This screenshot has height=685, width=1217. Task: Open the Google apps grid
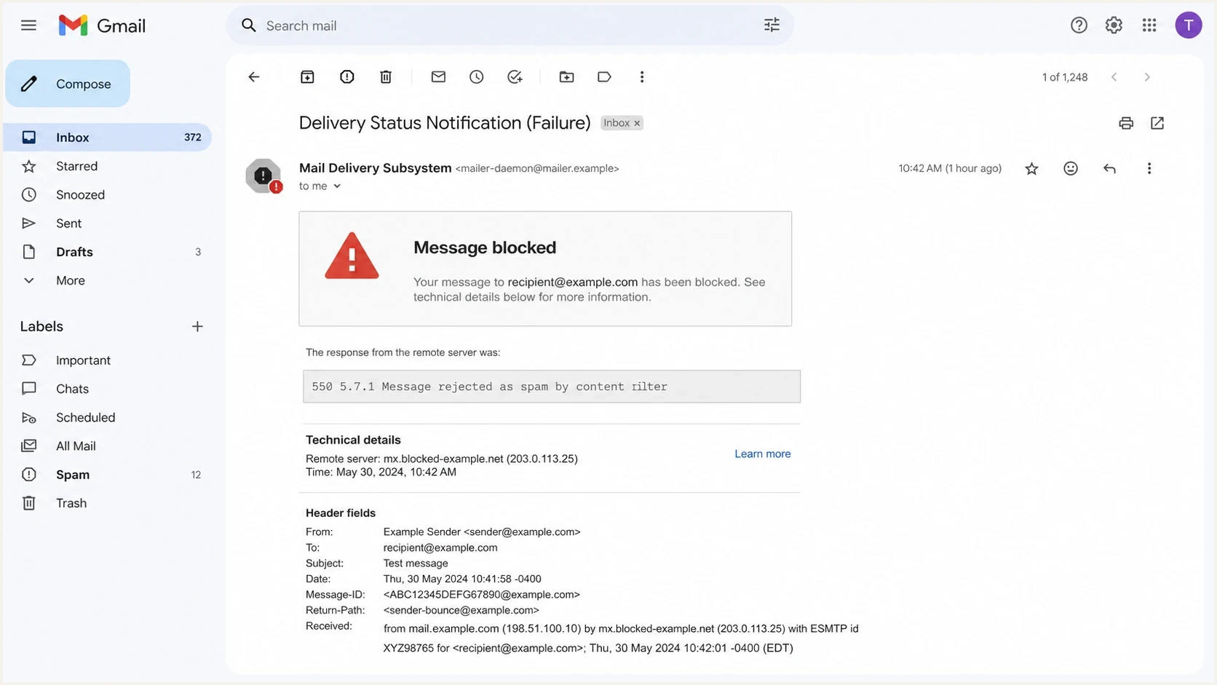(1149, 25)
